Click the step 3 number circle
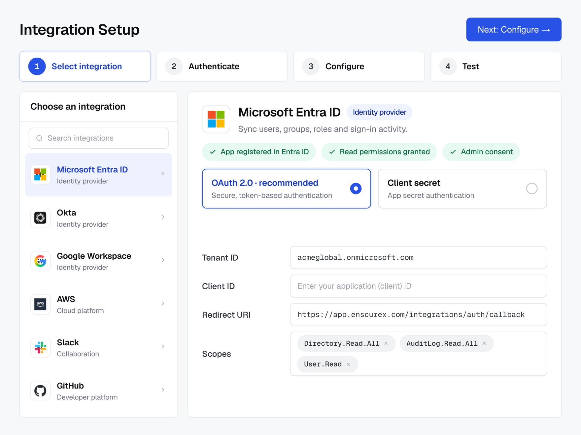Screen dimensions: 581x435 (x=311, y=66)
